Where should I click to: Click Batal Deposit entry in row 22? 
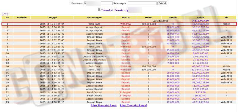point(94,92)
